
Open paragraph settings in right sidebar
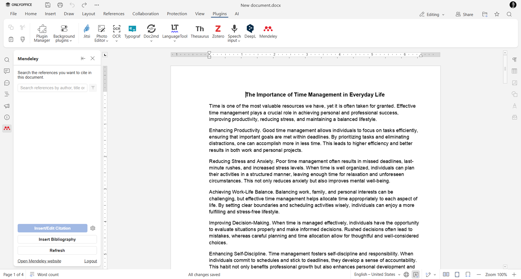[515, 60]
